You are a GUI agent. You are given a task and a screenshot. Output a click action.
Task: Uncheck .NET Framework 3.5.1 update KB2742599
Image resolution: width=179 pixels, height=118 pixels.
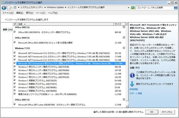click(15, 56)
